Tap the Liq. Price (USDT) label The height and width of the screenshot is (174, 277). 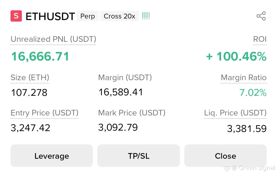click(x=235, y=113)
